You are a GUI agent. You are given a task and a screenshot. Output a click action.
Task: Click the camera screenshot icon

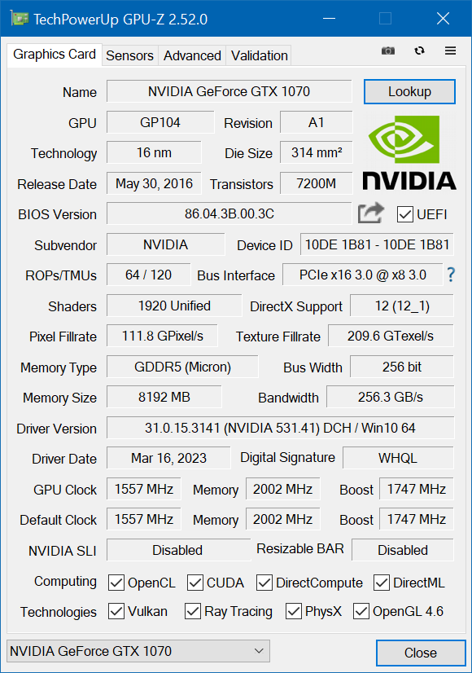point(388,51)
